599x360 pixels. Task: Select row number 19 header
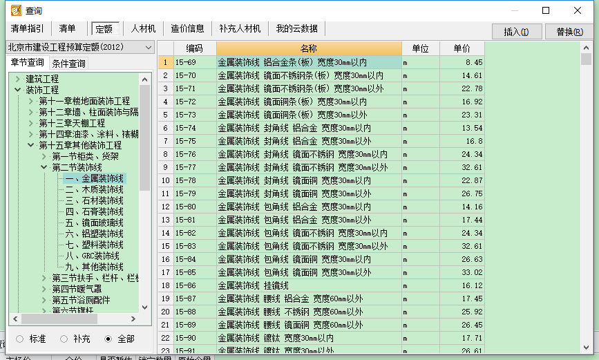point(166,299)
